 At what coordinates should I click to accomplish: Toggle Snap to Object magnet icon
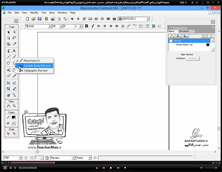[14, 134]
